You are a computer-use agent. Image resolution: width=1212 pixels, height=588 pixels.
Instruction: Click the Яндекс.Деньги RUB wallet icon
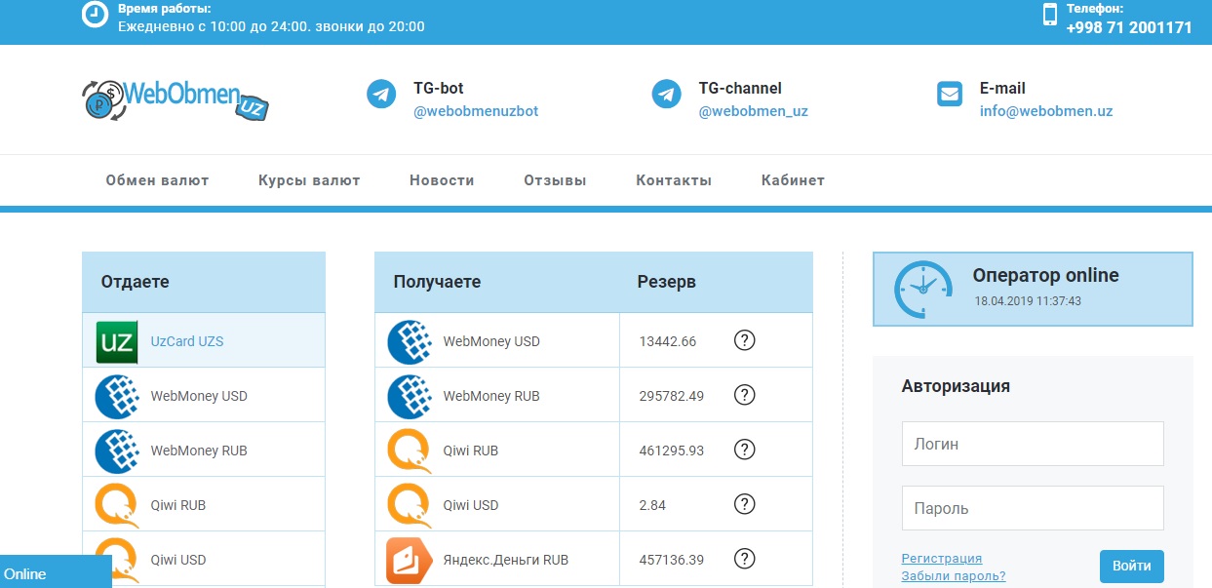click(x=410, y=560)
